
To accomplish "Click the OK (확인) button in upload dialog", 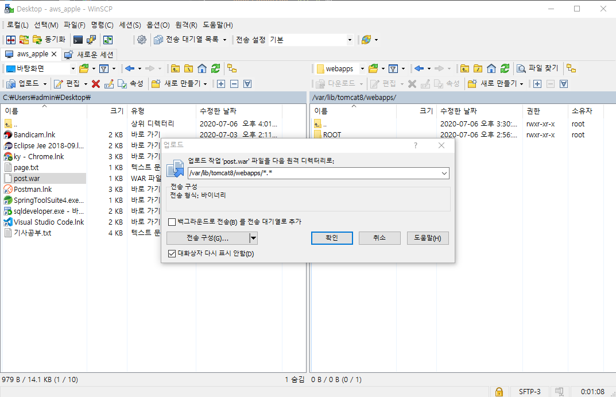I will (332, 238).
